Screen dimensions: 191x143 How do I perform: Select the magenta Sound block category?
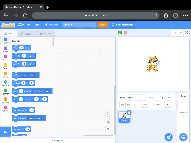[6, 58]
